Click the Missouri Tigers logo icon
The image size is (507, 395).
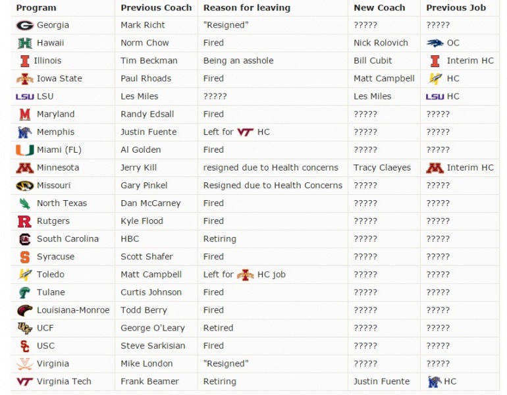point(25,185)
